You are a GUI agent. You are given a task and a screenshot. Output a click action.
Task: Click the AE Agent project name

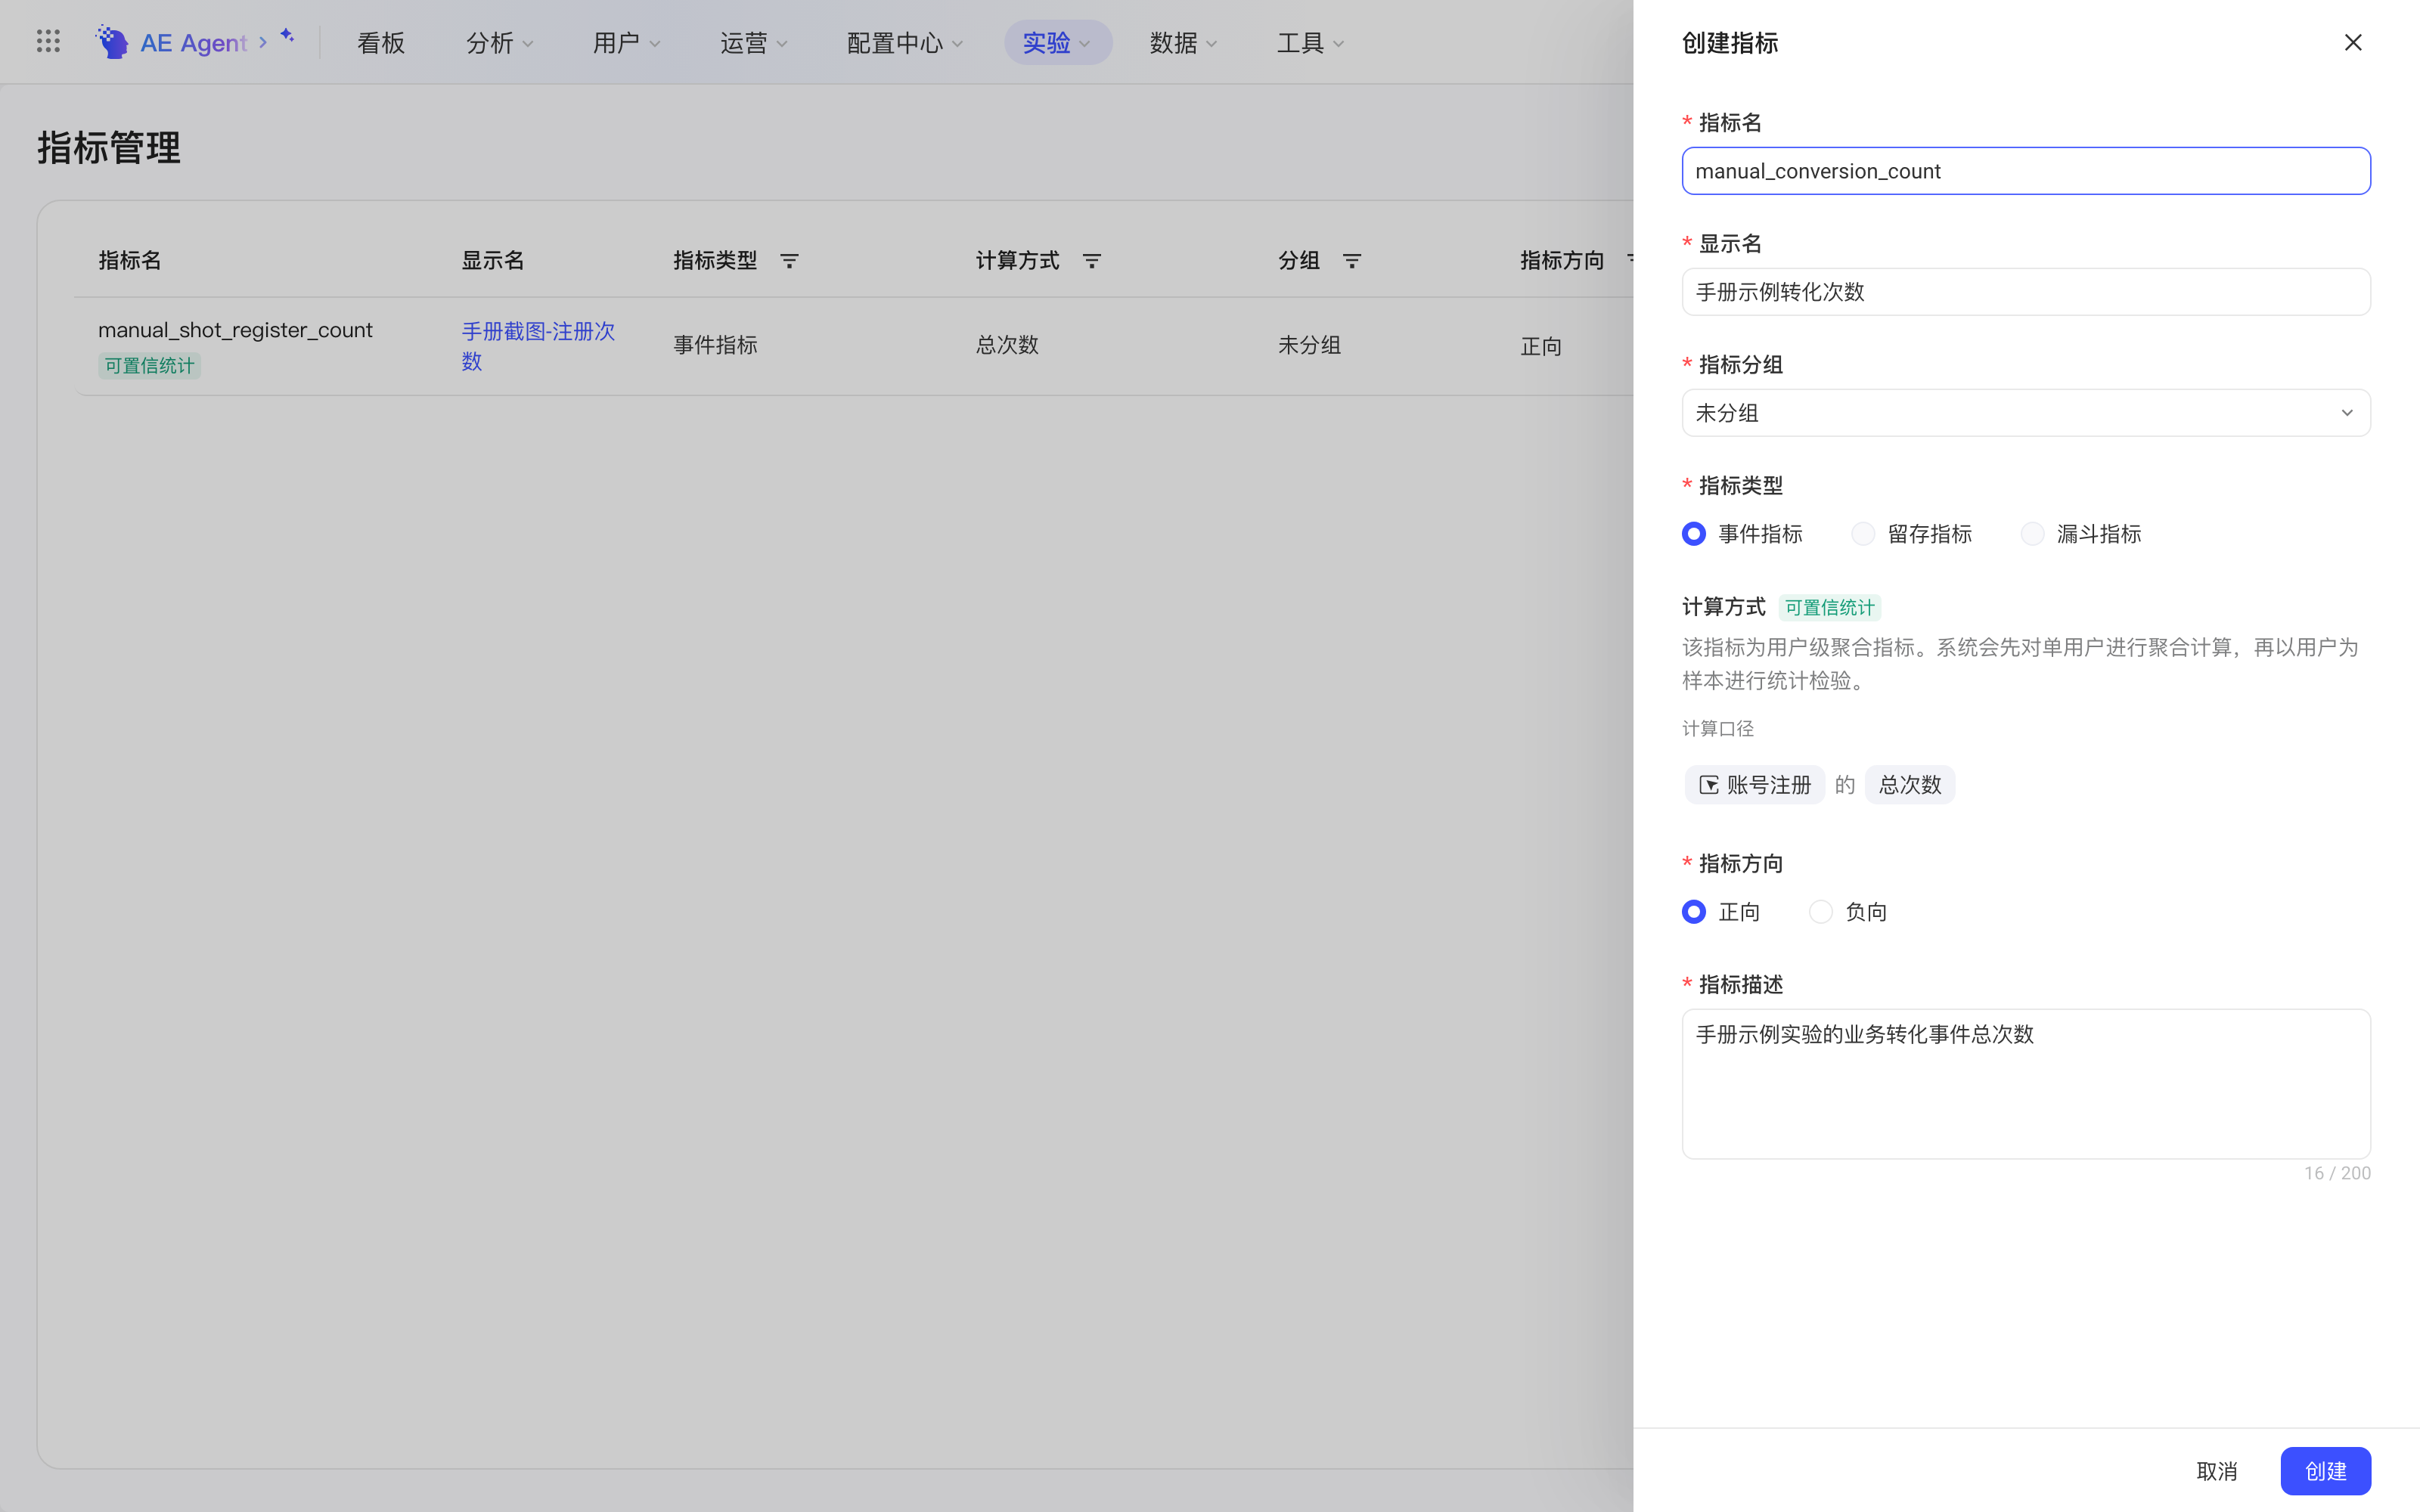pos(193,43)
